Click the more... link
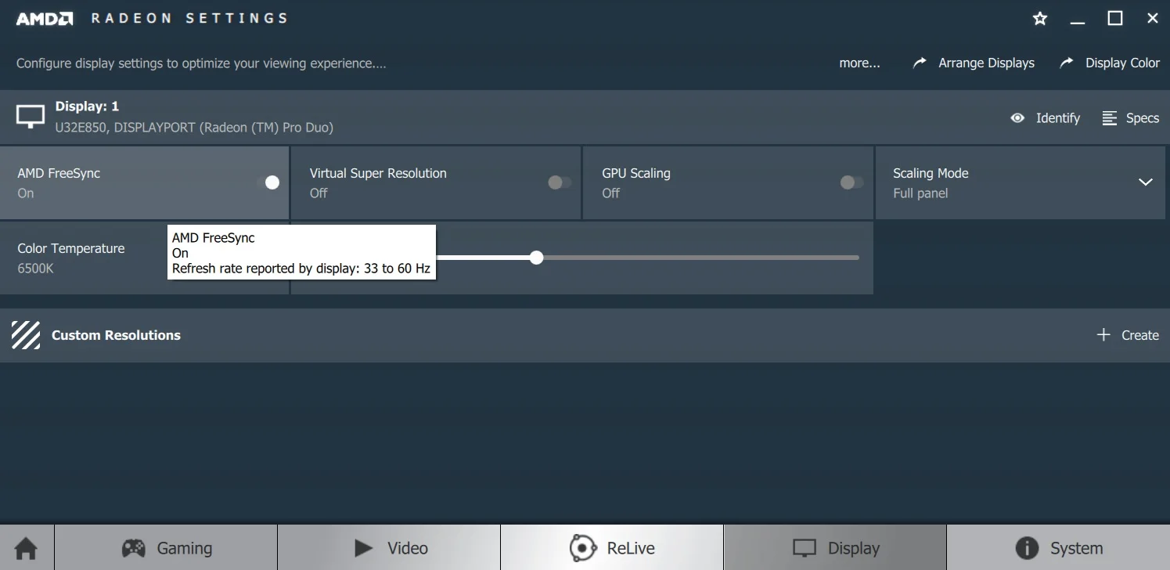 [859, 63]
